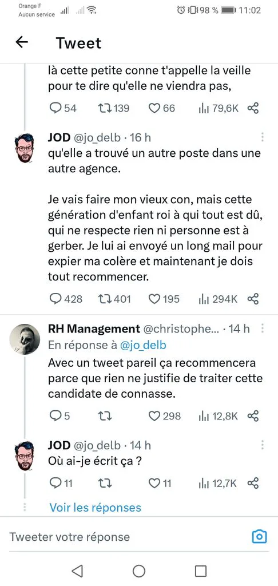This screenshot has width=278, height=586.
Task: Open more options for JOD's 16 h tweet
Action: pos(263,137)
